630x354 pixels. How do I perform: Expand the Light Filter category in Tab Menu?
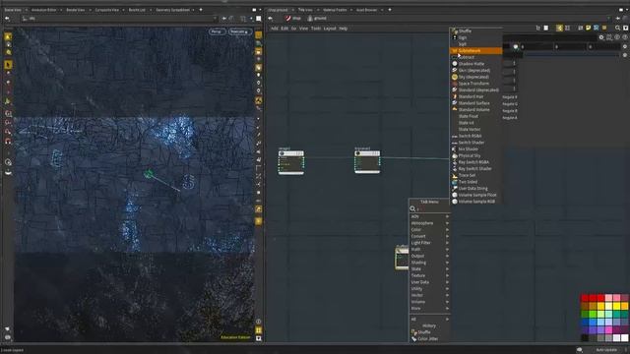coord(429,243)
